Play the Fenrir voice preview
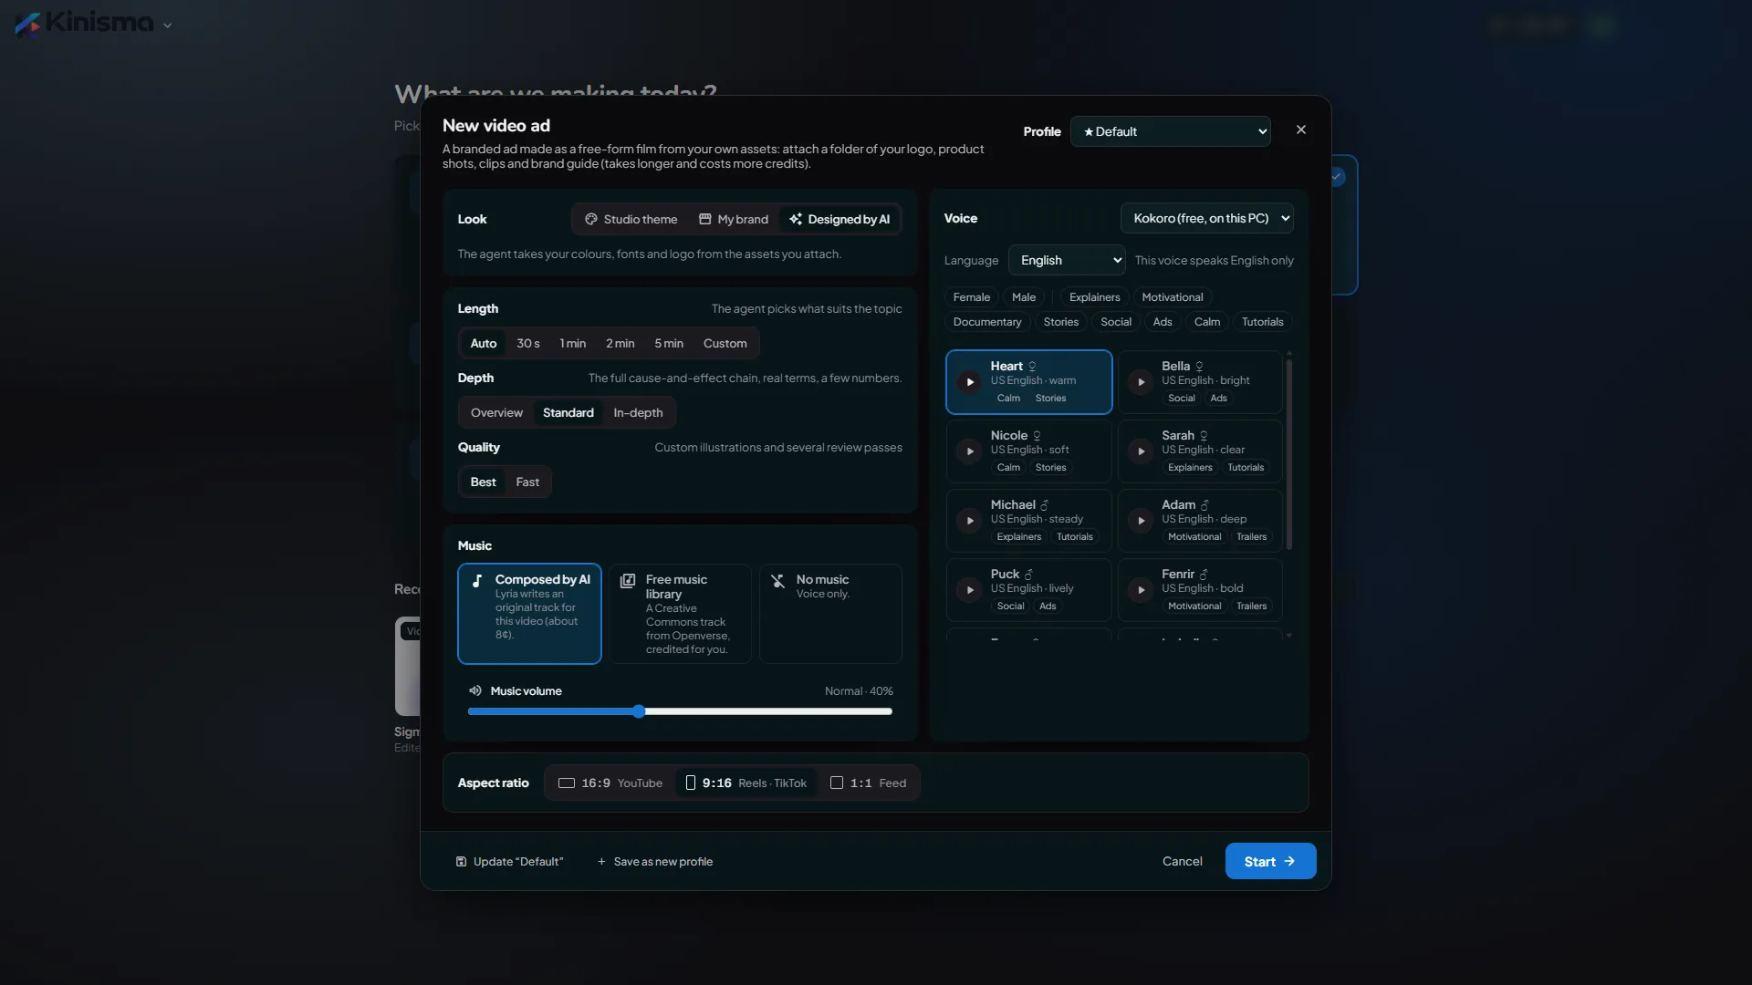The image size is (1752, 985). pyautogui.click(x=1141, y=590)
